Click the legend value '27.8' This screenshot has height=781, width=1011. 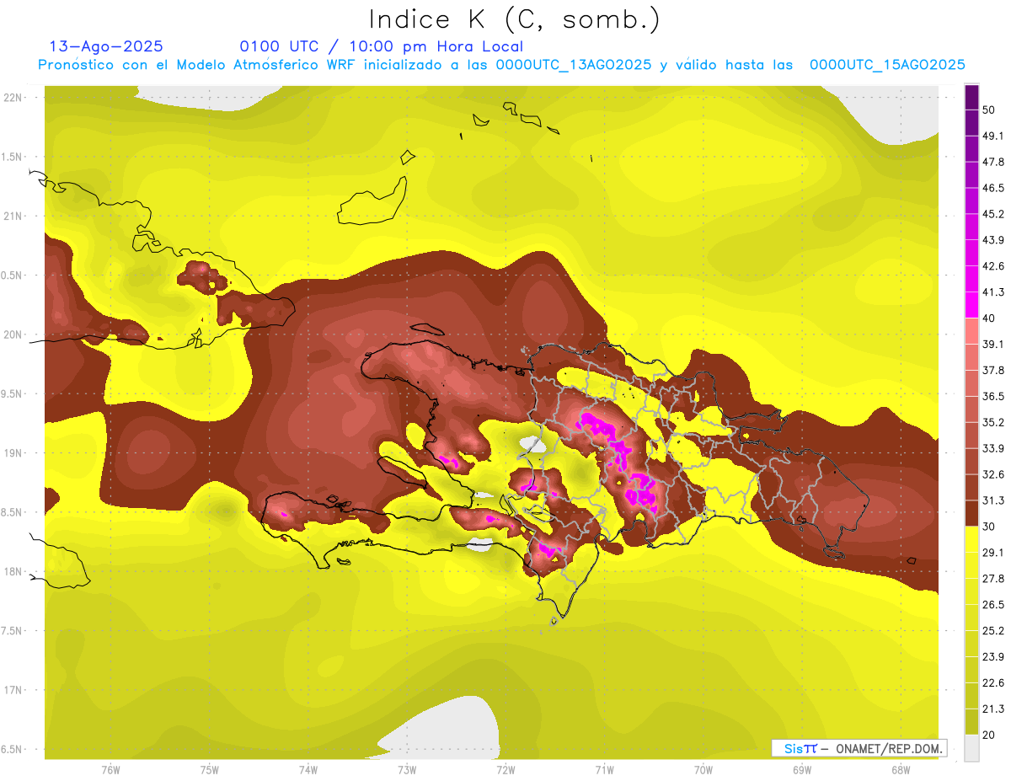pyautogui.click(x=993, y=579)
